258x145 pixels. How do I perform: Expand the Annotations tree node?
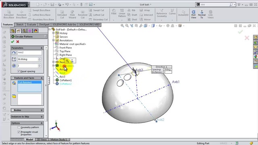53,40
